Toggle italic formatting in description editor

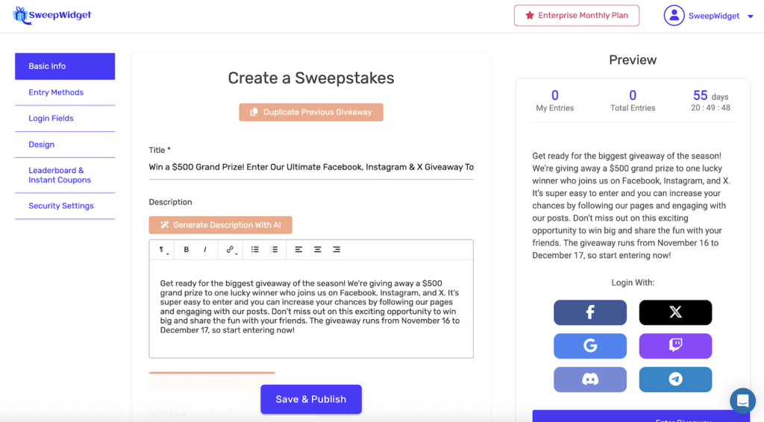(205, 250)
